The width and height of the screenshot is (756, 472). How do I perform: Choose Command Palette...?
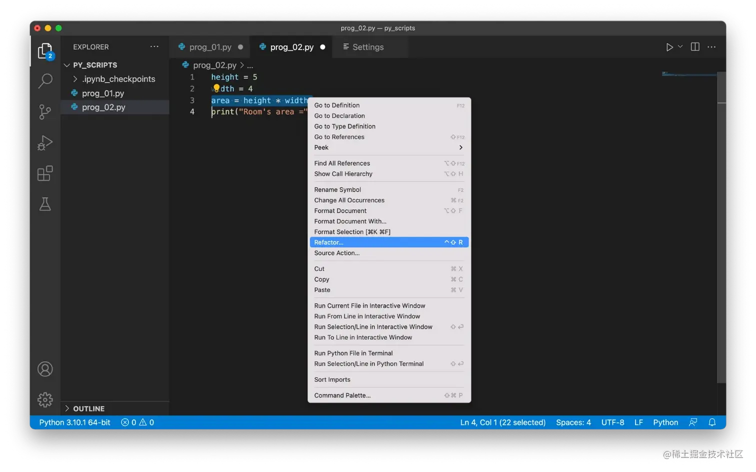389,395
